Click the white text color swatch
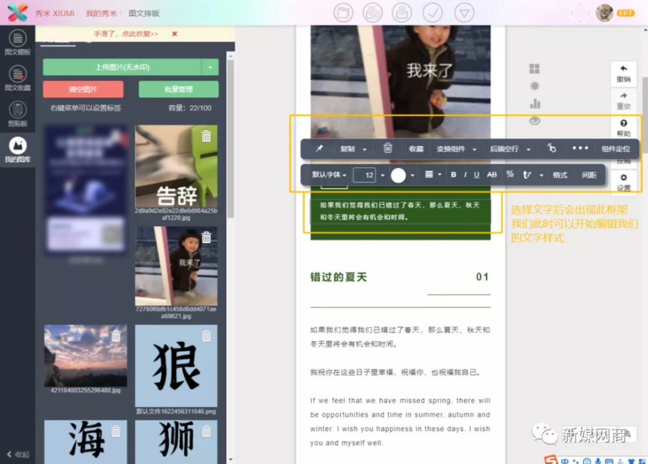 coord(398,175)
